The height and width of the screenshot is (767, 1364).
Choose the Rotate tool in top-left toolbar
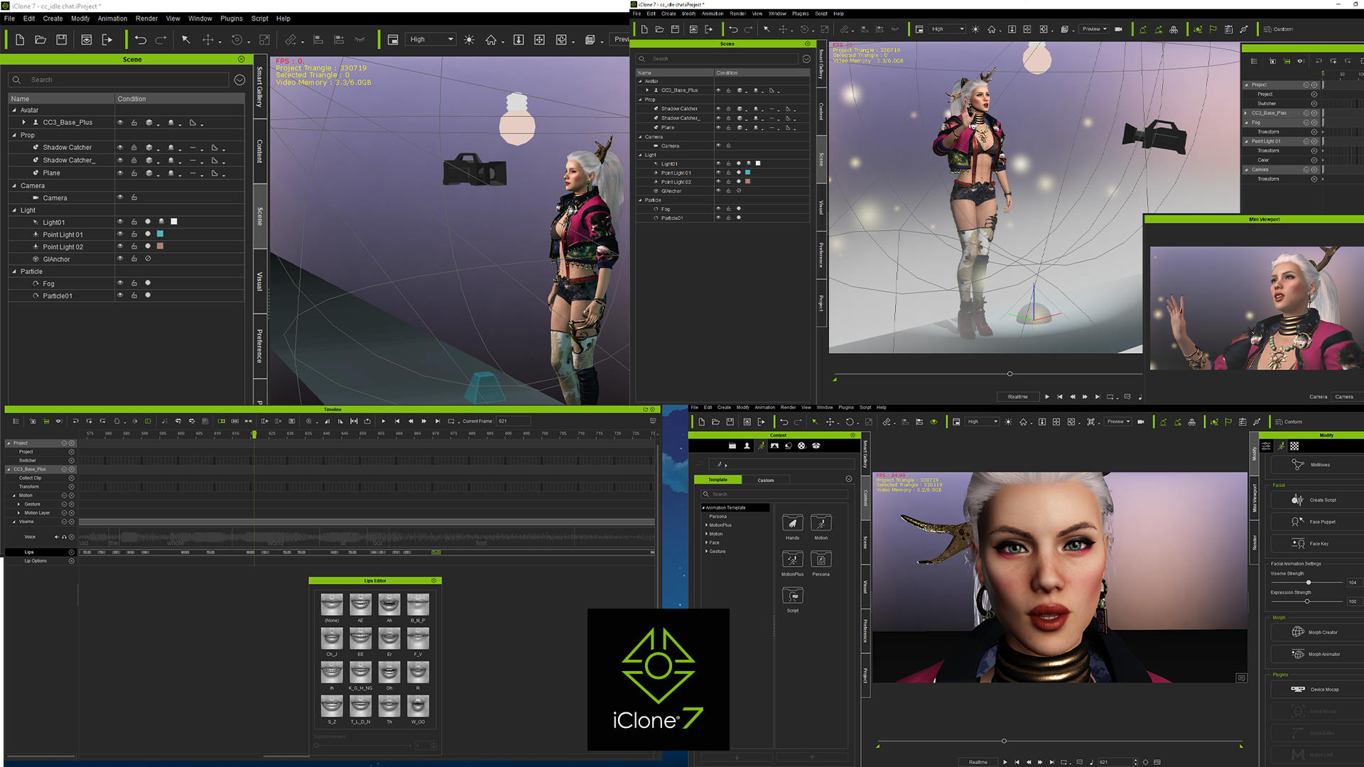pos(237,40)
